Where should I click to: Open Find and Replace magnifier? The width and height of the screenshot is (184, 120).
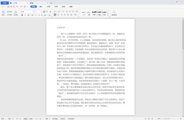pyautogui.click(x=114, y=13)
